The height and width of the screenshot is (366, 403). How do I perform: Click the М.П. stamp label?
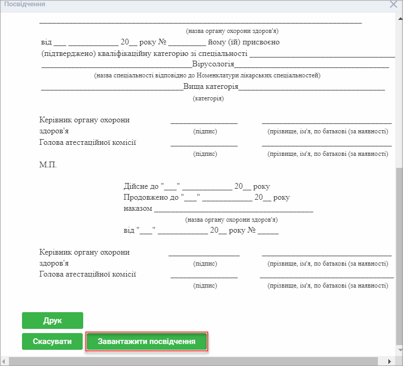pos(48,165)
